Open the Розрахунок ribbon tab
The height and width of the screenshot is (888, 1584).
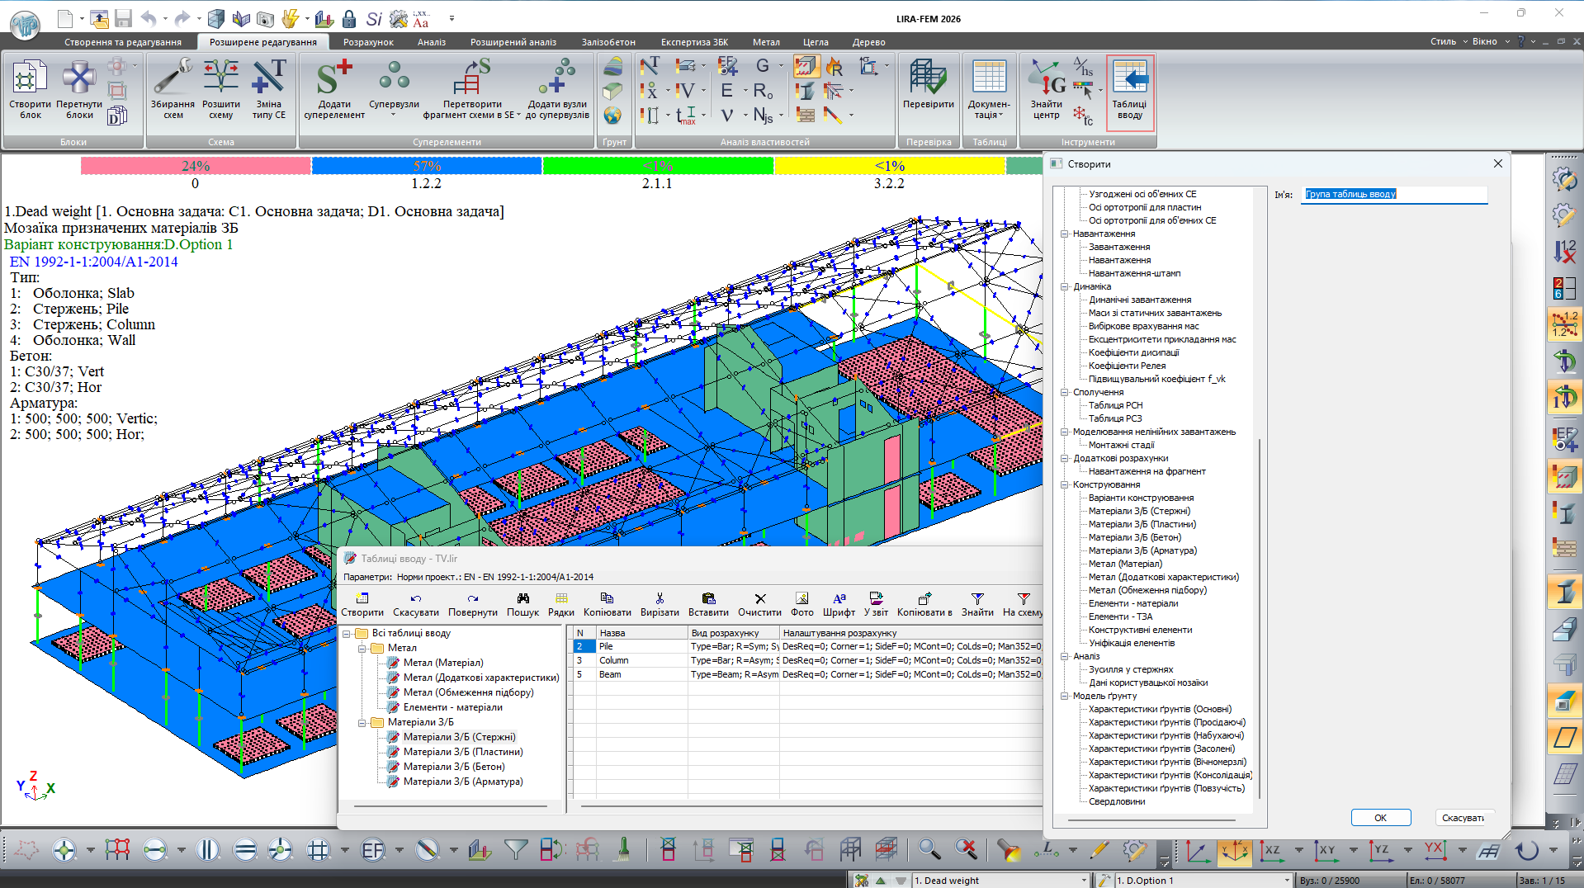368,42
